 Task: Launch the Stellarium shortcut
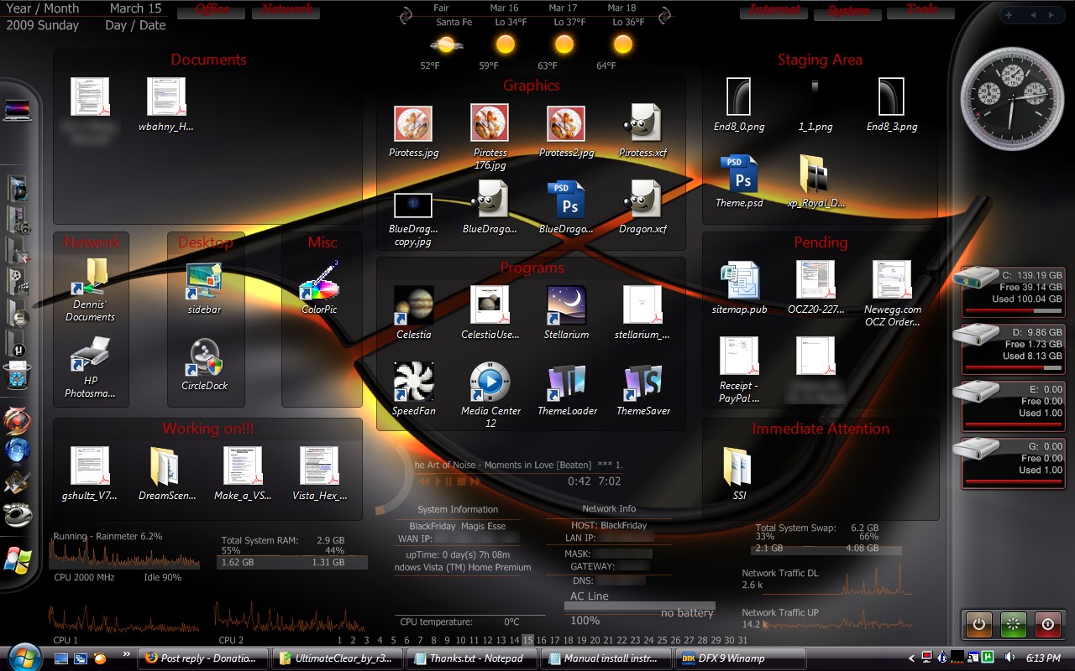[566, 312]
